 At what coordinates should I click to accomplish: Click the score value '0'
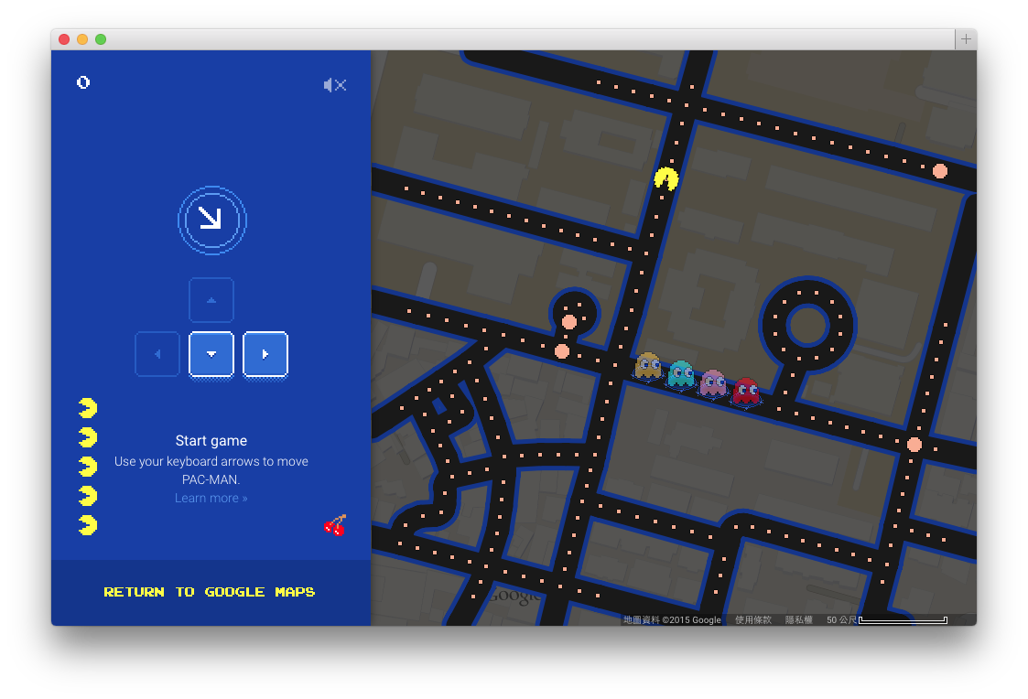(x=83, y=82)
